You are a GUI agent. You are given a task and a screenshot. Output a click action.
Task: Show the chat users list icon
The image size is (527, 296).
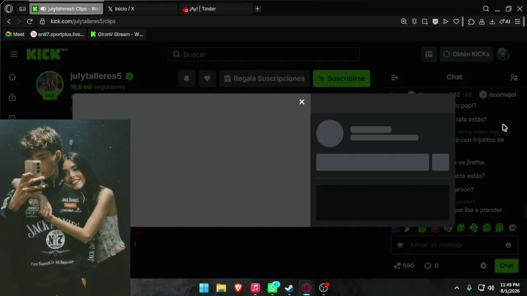click(514, 77)
